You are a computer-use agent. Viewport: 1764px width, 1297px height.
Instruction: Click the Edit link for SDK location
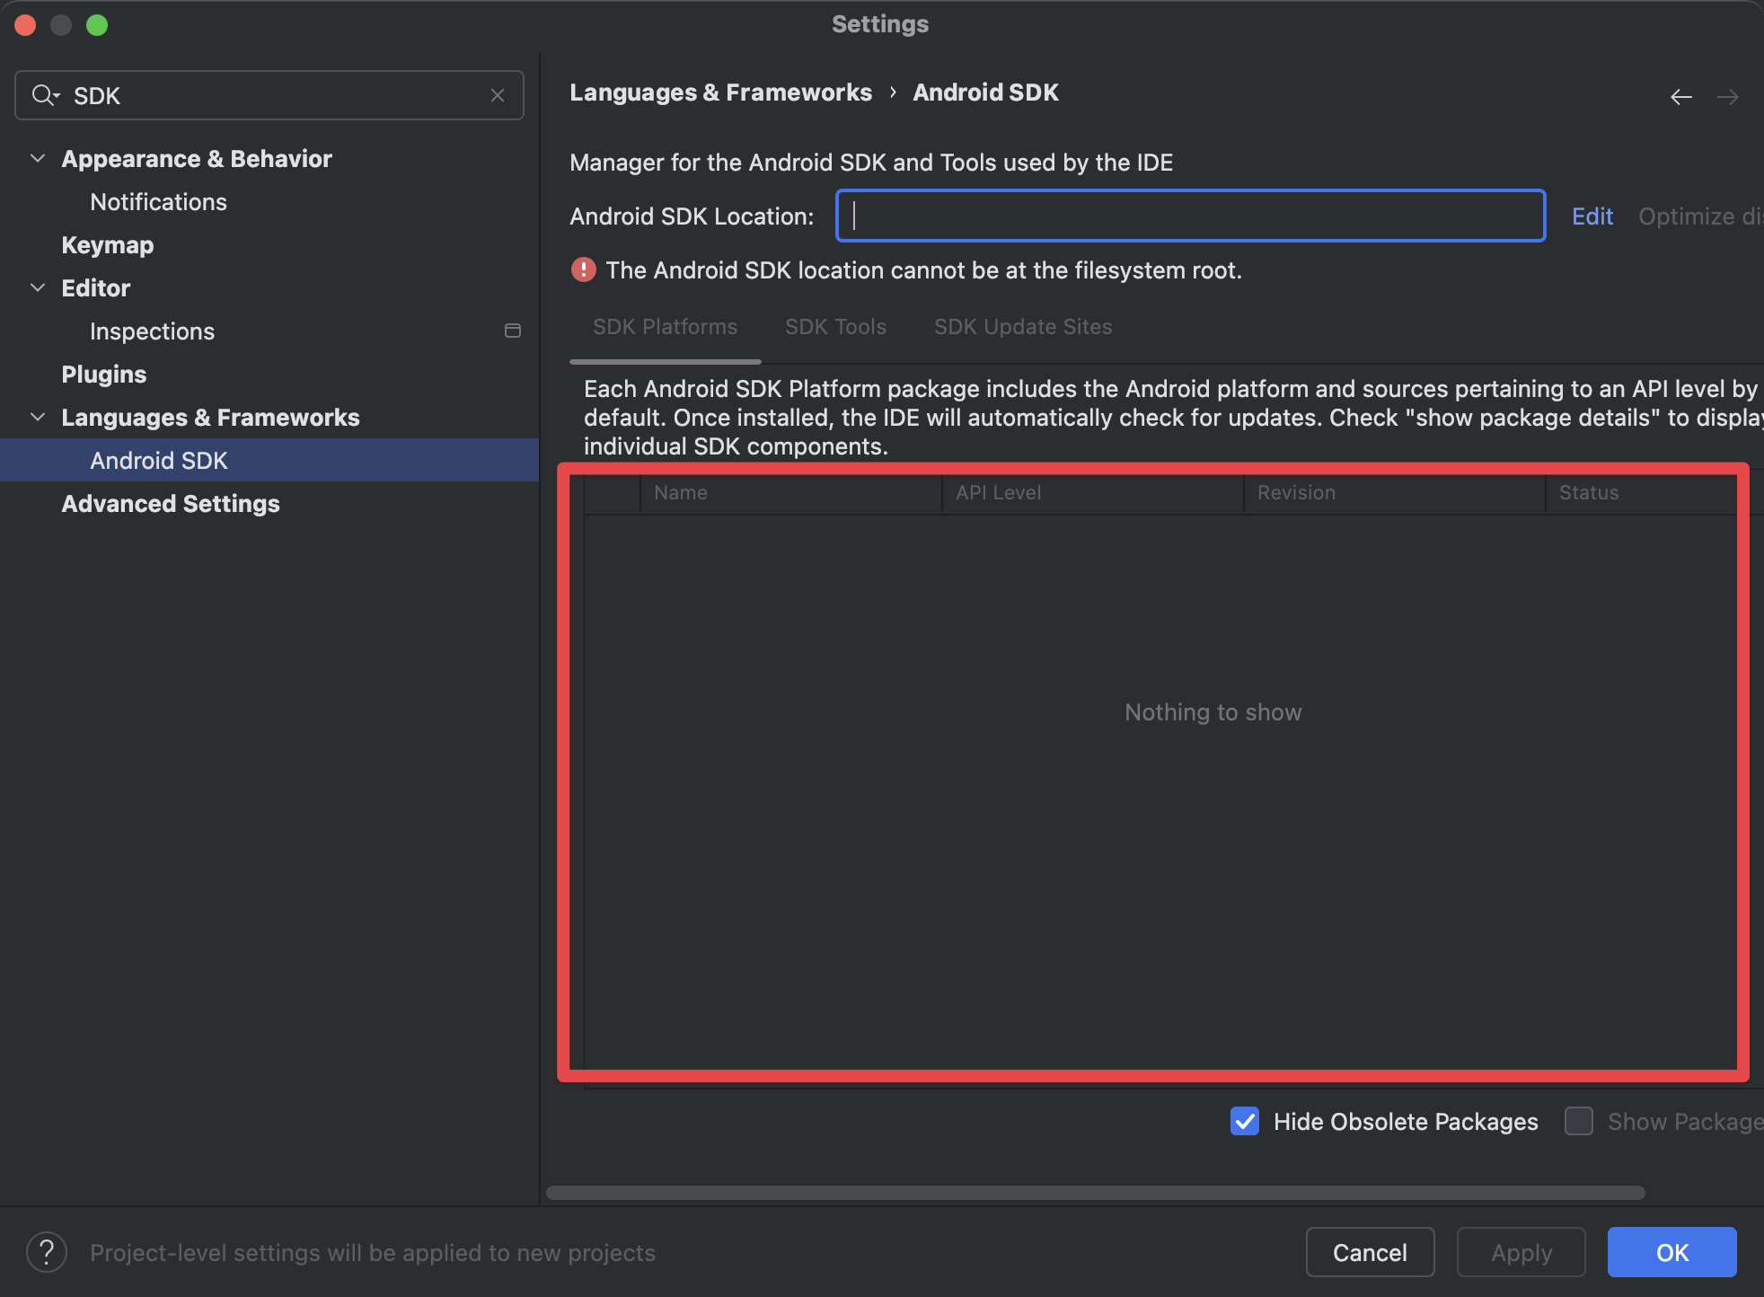pyautogui.click(x=1592, y=216)
